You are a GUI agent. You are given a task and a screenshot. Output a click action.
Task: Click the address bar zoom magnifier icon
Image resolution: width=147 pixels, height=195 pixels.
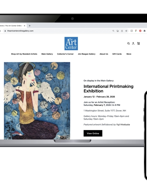113,31
